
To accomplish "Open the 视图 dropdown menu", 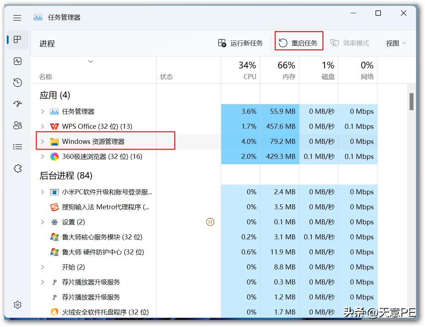I will pyautogui.click(x=395, y=43).
